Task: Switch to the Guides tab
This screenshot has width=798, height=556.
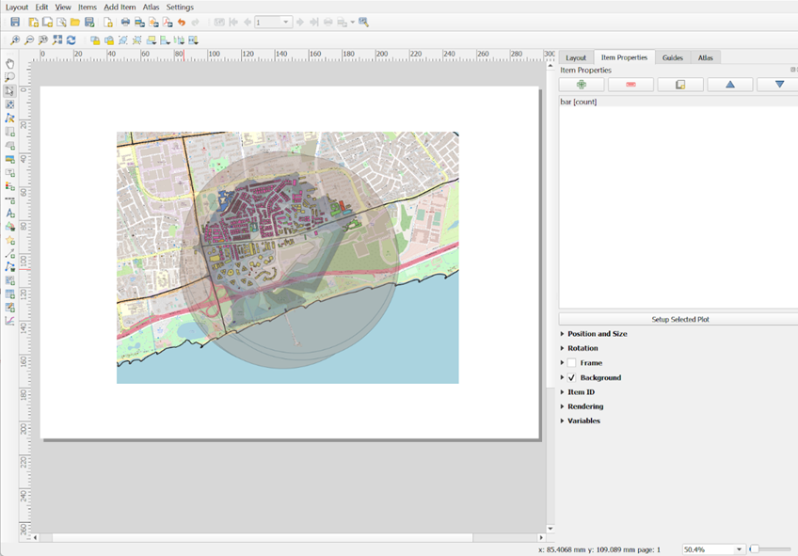Action: click(x=672, y=57)
